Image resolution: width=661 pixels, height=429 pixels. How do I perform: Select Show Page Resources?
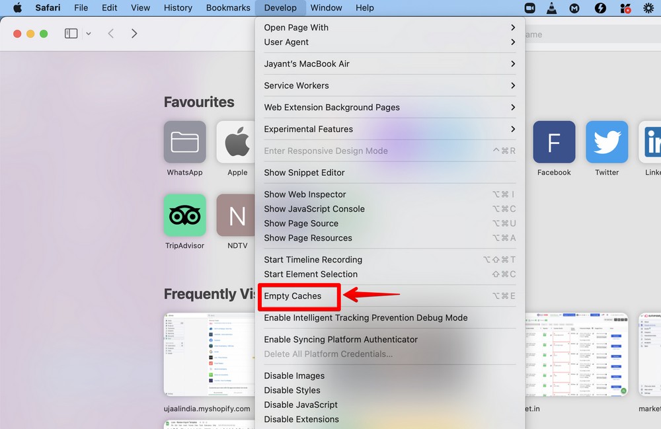point(389,238)
